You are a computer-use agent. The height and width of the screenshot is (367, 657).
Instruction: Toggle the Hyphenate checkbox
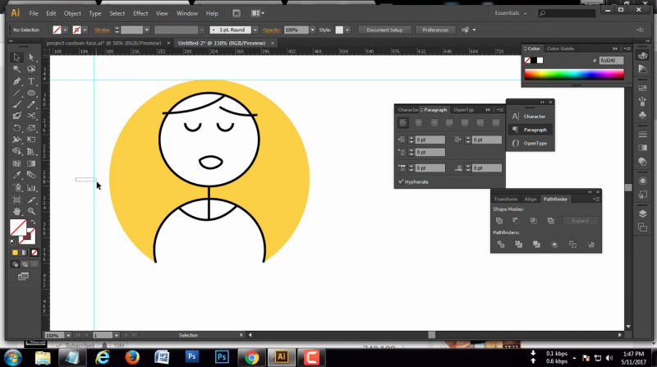(x=401, y=181)
